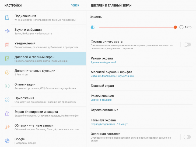Toggle the blue light filter switch
The image size is (196, 147).
(x=187, y=45)
